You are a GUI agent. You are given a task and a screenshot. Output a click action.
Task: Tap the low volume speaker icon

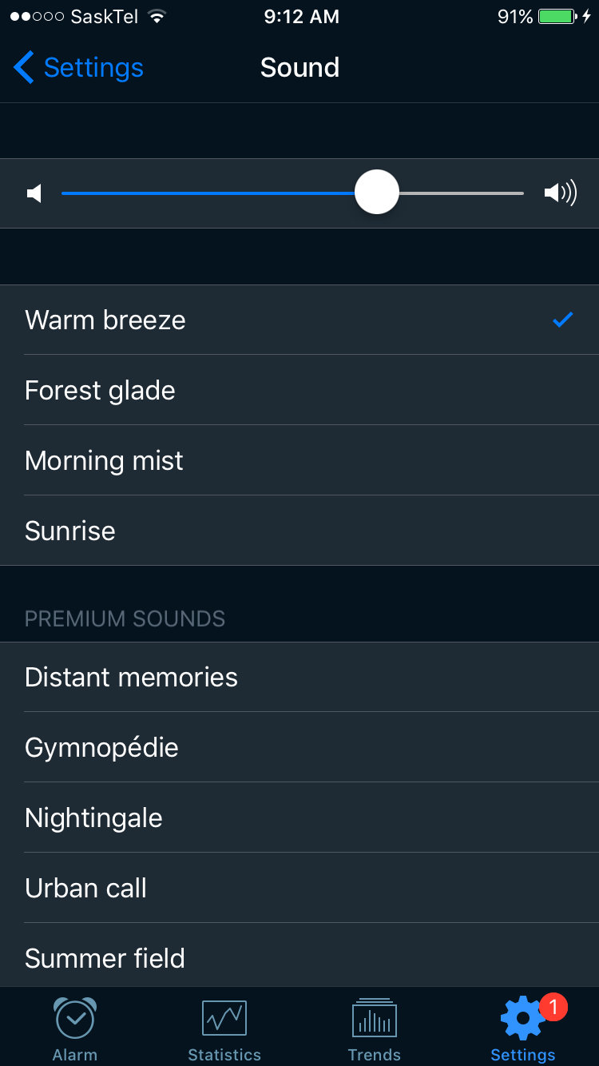coord(34,193)
